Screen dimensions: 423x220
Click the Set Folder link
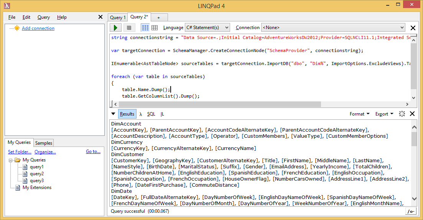20,152
